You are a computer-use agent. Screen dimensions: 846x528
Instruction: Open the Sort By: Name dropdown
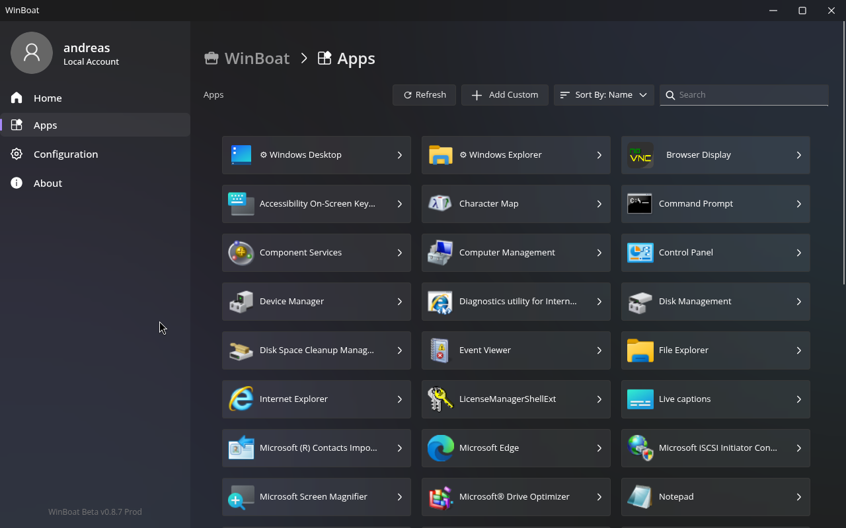pos(603,95)
